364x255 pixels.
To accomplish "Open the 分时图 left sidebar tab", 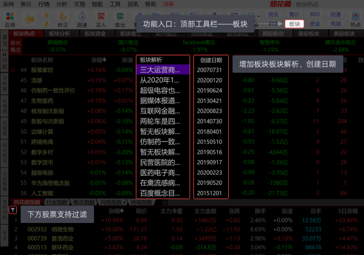I will click(4, 83).
